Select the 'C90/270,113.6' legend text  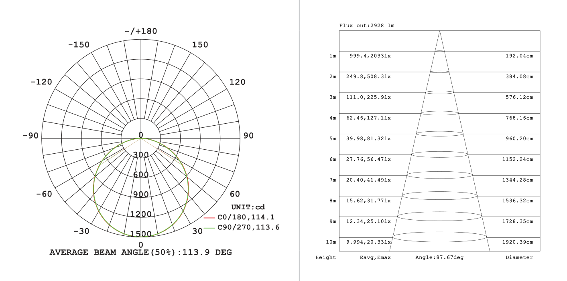pyautogui.click(x=248, y=228)
